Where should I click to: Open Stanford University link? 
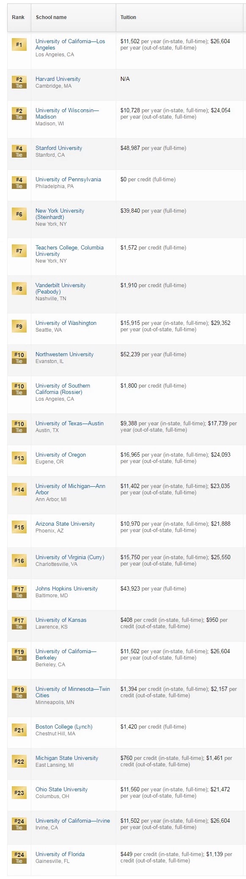tap(59, 148)
